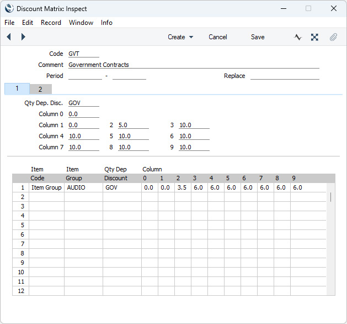Click row number 6 in matrix

pos(21,234)
